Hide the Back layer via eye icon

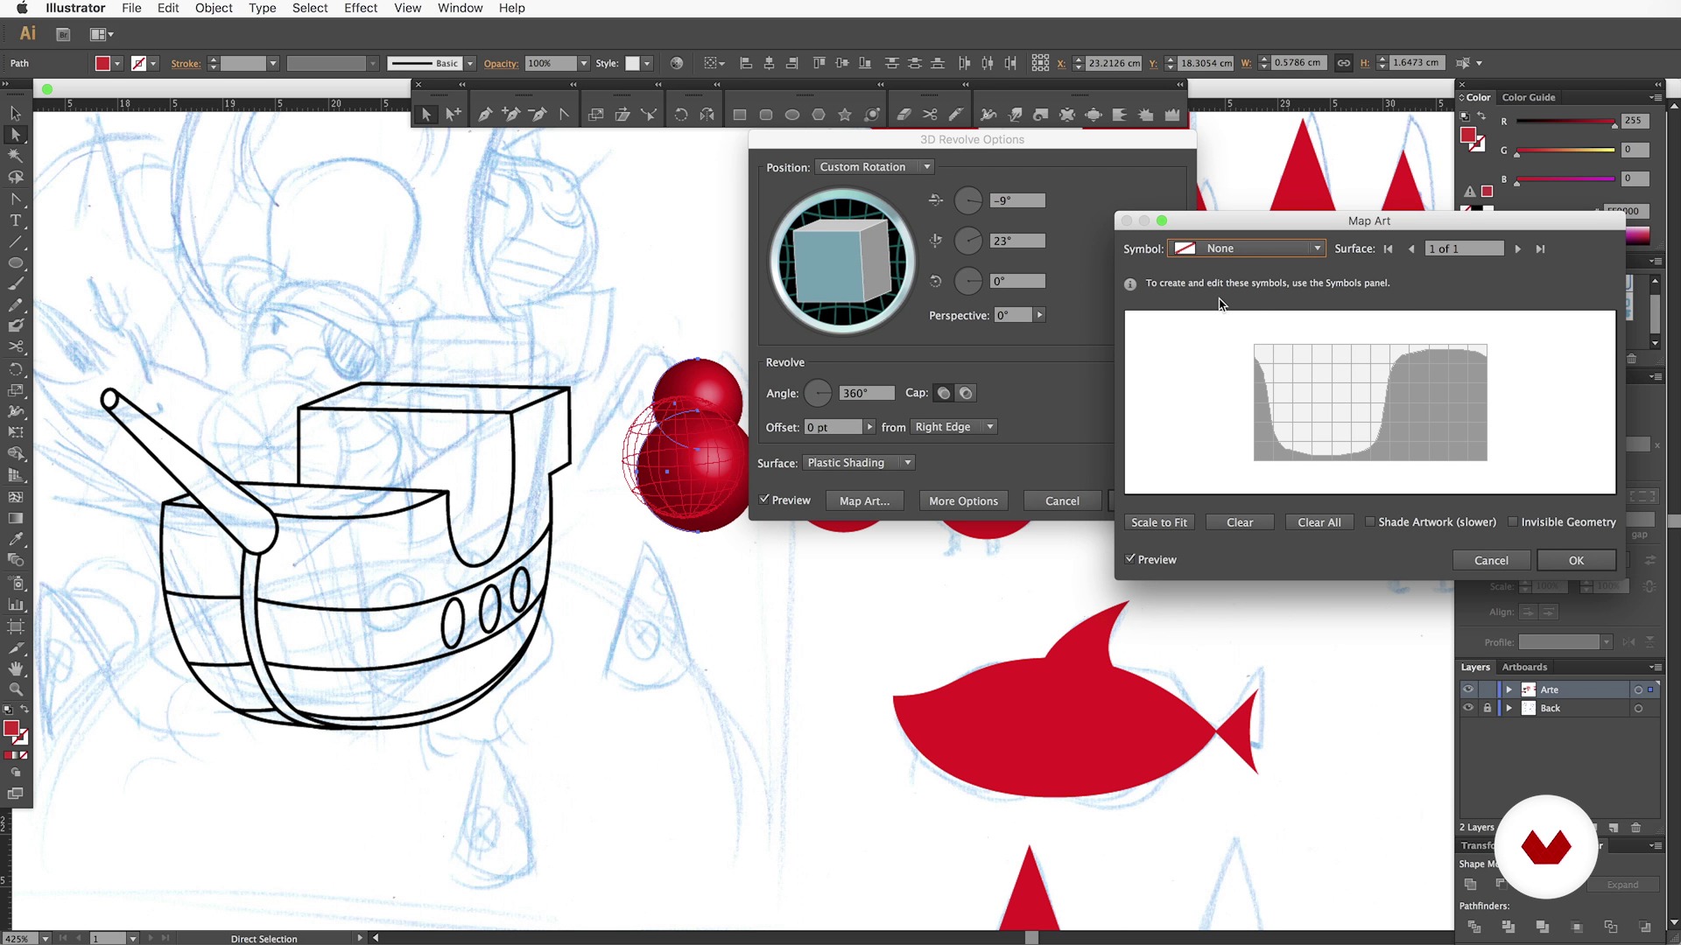1468,708
